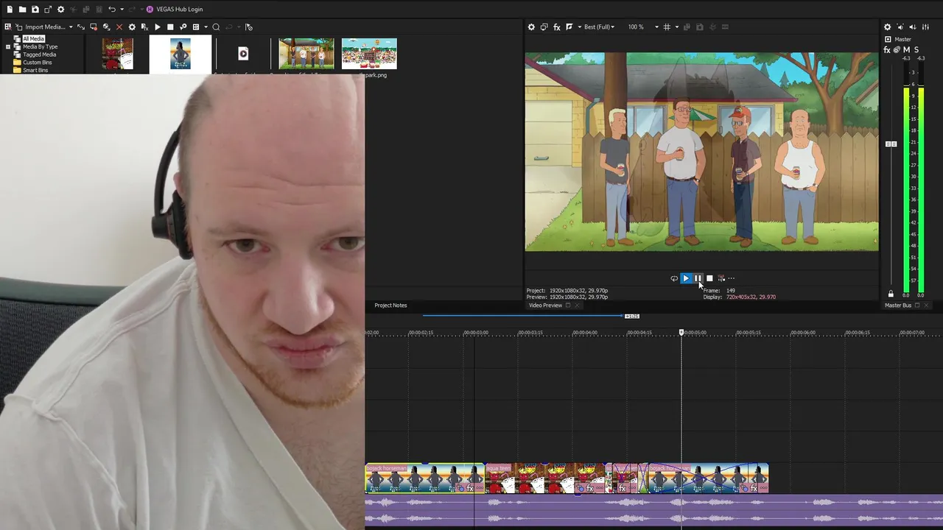This screenshot has width=943, height=530.
Task: Select the BoJack Horseman poster thumbnail
Action: click(x=180, y=54)
